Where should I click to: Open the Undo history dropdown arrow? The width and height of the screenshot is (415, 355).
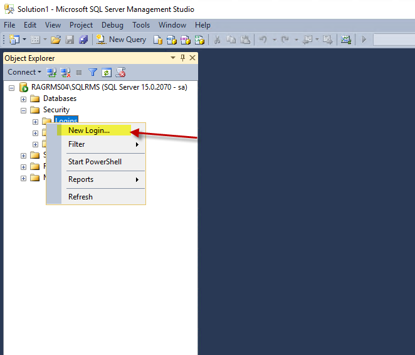pyautogui.click(x=275, y=40)
